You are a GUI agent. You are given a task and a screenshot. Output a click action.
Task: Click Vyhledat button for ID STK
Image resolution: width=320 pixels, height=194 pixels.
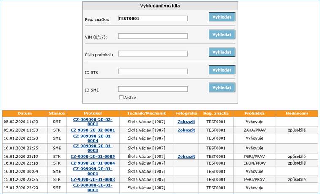point(222,70)
